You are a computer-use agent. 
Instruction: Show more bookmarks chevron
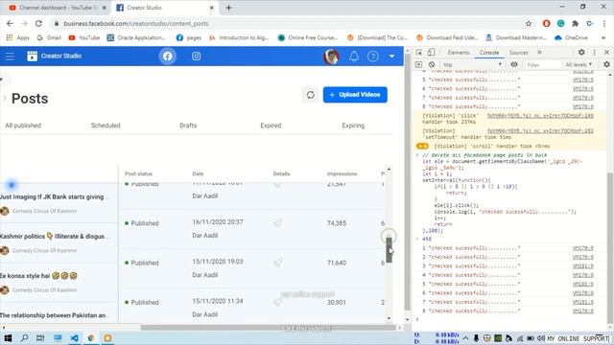[x=603, y=37]
